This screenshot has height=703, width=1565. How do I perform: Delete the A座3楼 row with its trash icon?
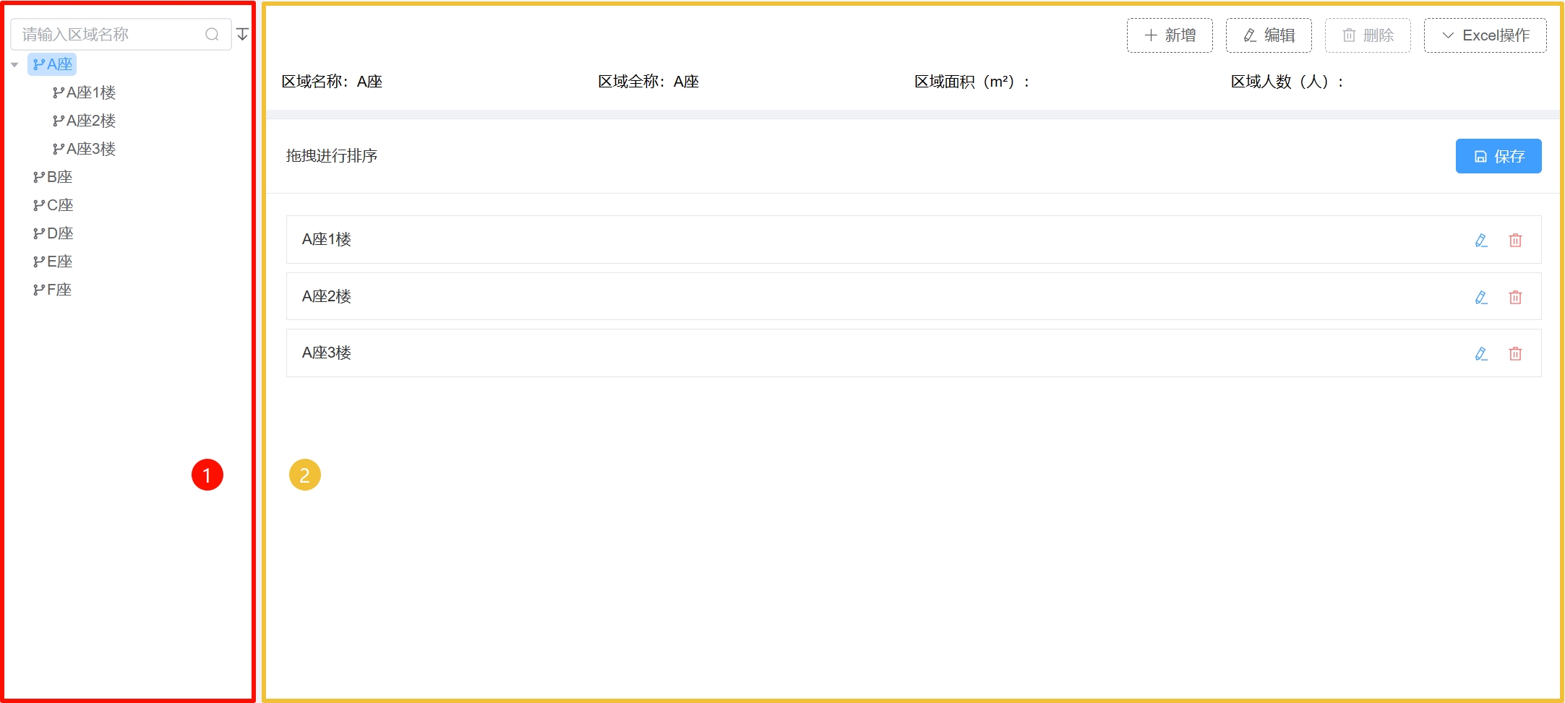pos(1516,353)
